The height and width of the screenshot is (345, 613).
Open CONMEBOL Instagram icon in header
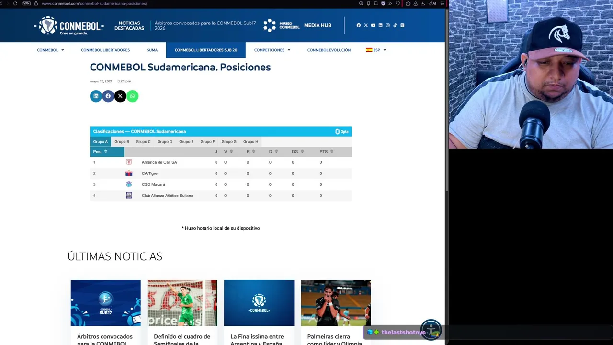click(388, 25)
